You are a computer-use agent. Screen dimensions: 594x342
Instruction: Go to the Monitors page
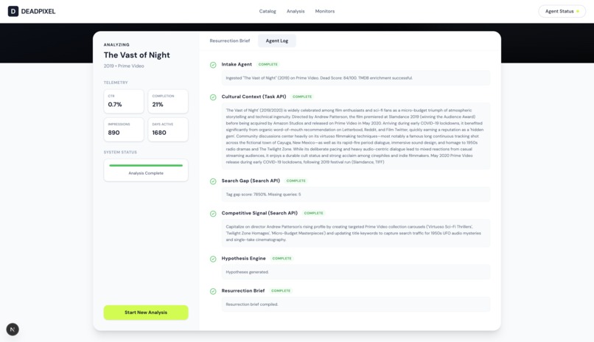(x=325, y=11)
